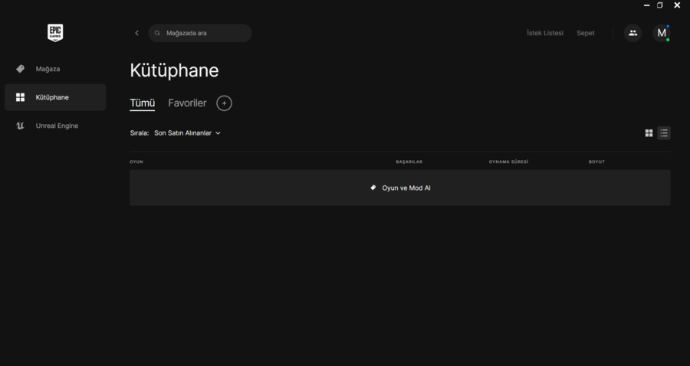Switch to grid view
This screenshot has width=690, height=366.
pyautogui.click(x=649, y=133)
